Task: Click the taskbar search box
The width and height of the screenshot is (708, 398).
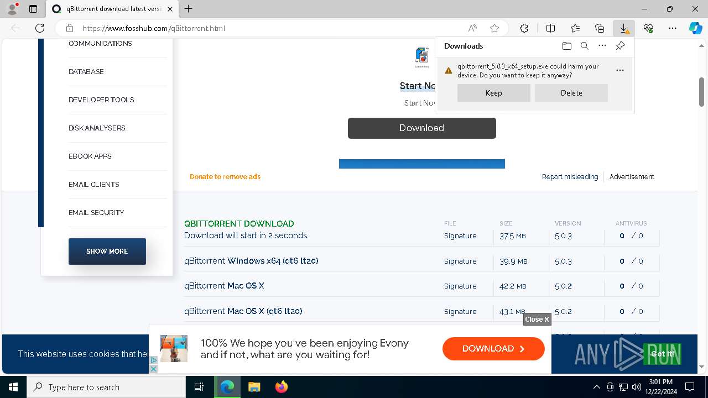Action: (106, 387)
